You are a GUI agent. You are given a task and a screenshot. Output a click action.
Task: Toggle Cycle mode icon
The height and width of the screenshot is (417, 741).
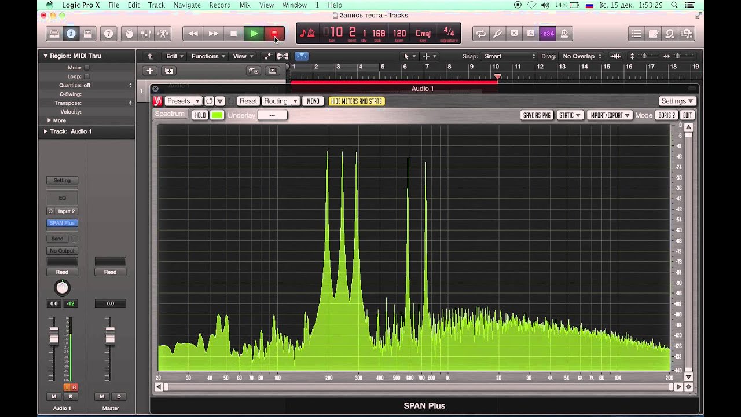[x=480, y=34]
